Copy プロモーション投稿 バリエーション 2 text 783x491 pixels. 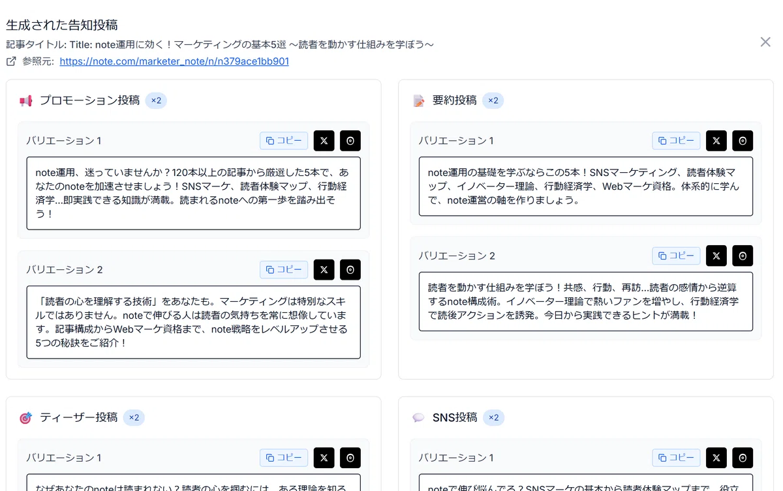284,270
